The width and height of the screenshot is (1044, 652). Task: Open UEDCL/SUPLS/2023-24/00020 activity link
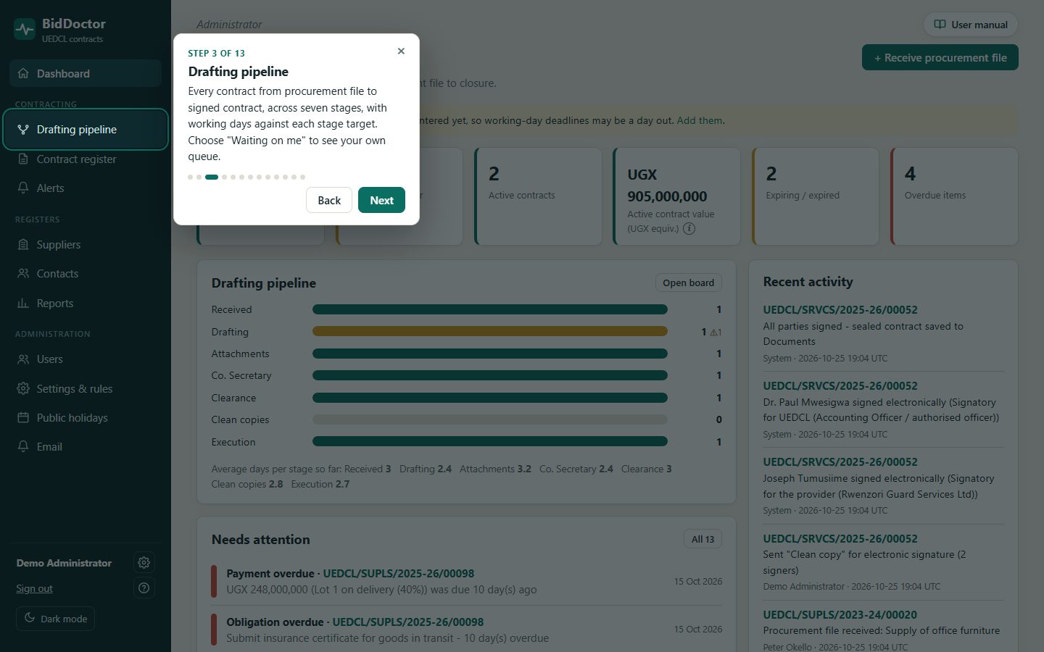pyautogui.click(x=840, y=614)
